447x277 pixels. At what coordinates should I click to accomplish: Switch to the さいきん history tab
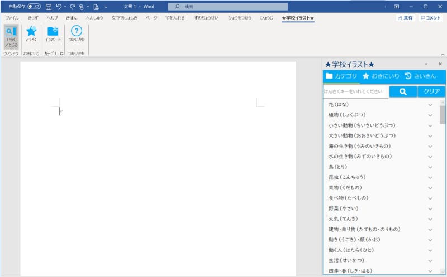pos(420,76)
